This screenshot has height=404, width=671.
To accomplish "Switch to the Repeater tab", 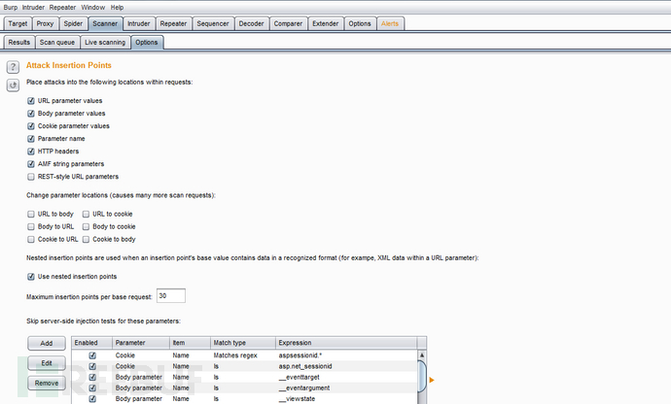I will [x=173, y=23].
